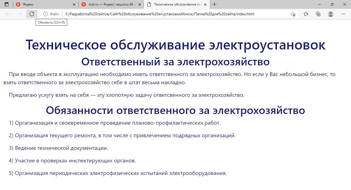Click the address bar with index.html URL
Image resolution: width=351 pixels, height=190 pixels.
(165, 14)
